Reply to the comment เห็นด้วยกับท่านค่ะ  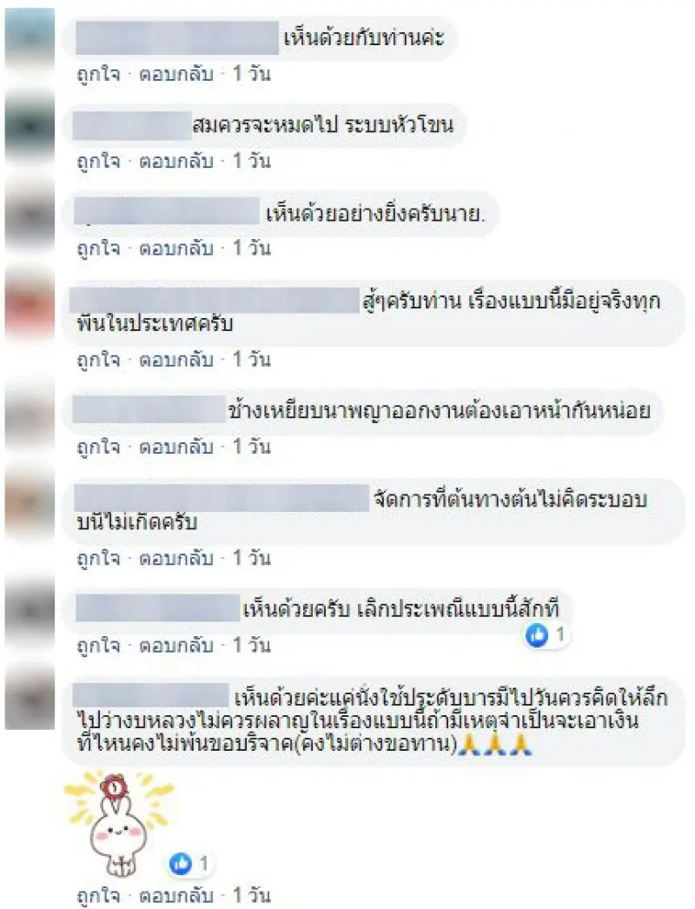point(176,74)
